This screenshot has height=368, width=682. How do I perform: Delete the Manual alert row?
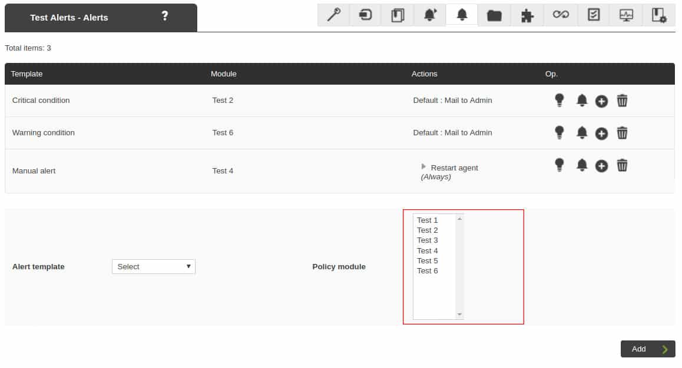coord(622,165)
